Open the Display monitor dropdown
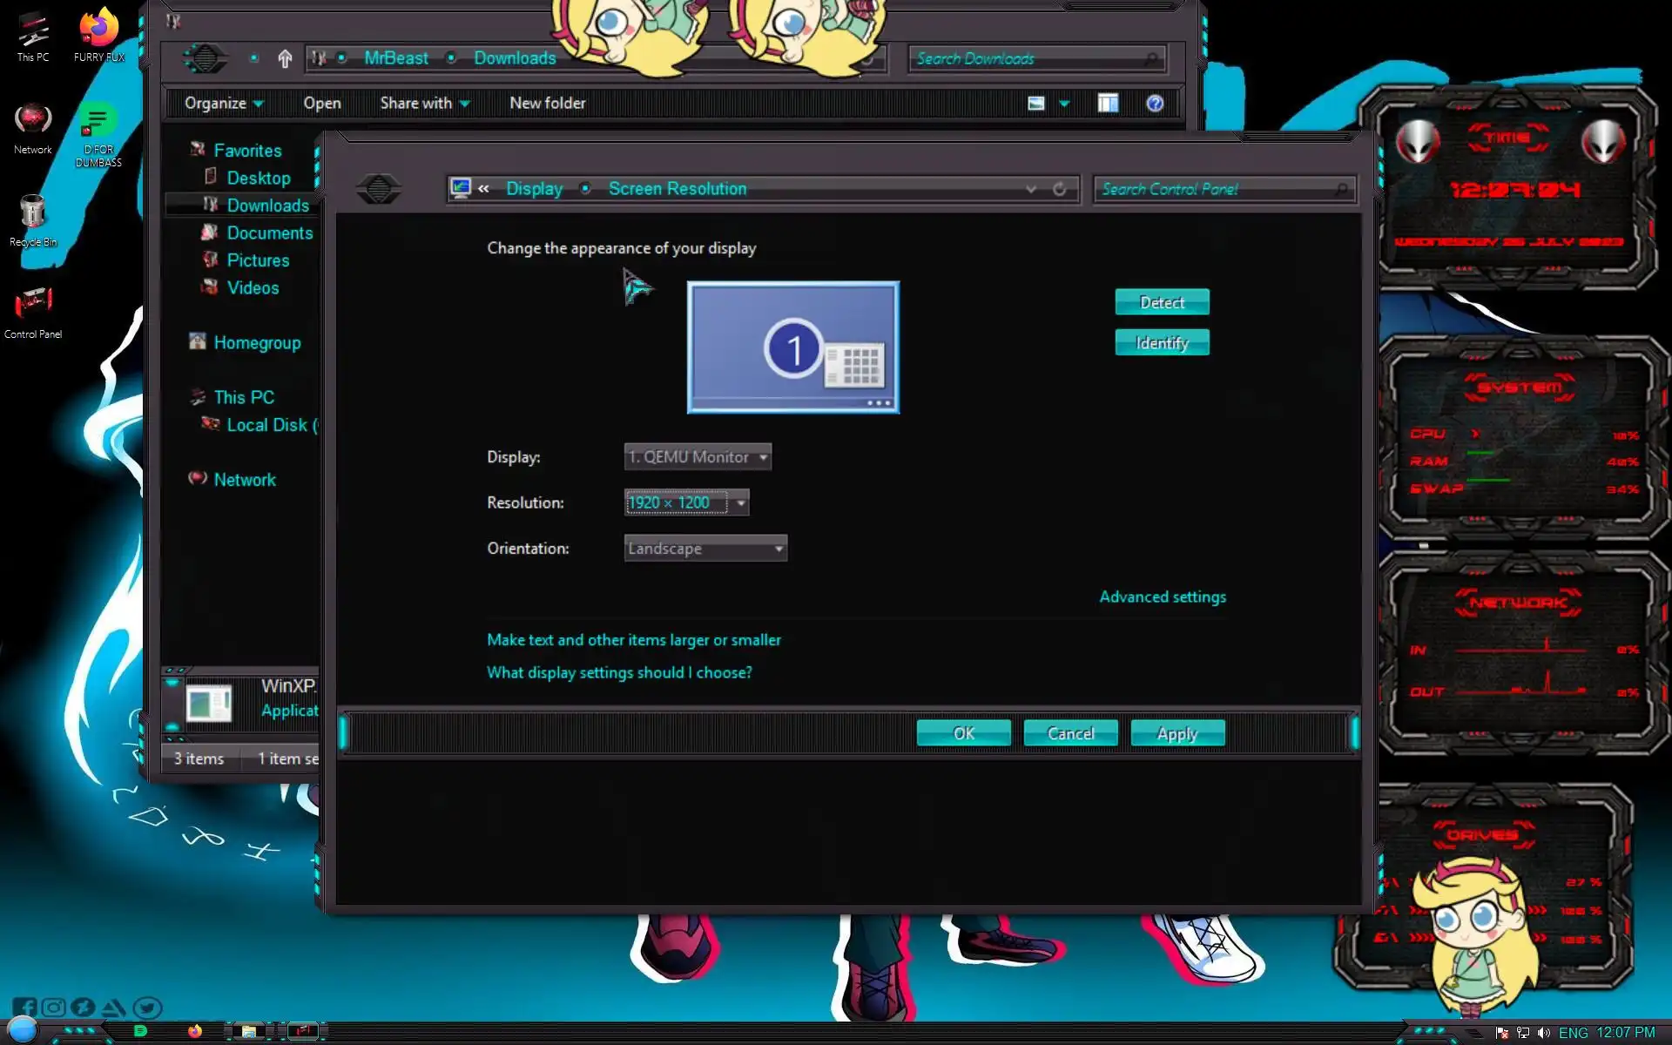Image resolution: width=1672 pixels, height=1045 pixels. click(698, 457)
